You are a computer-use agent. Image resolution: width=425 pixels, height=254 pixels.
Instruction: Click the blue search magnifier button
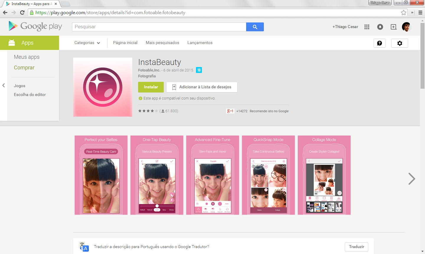click(255, 27)
